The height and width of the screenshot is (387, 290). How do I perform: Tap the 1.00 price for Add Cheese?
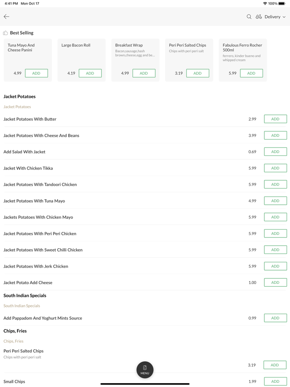pos(252,283)
